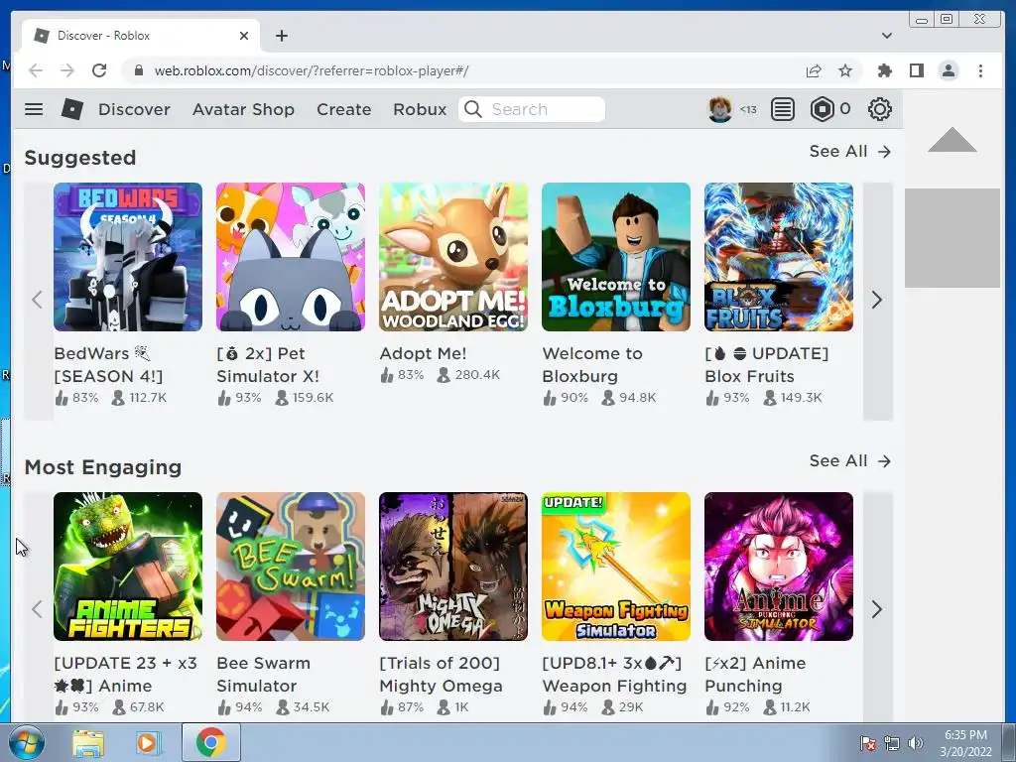The image size is (1016, 762).
Task: Click the browser address bar URL
Action: pyautogui.click(x=311, y=70)
